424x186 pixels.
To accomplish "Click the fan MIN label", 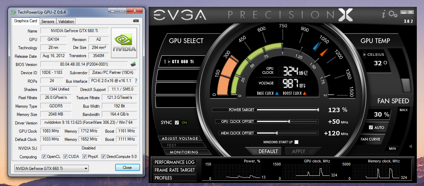I will (x=393, y=149).
